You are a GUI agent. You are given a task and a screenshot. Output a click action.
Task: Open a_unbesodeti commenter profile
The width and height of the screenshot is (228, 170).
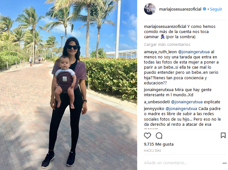[157, 102]
